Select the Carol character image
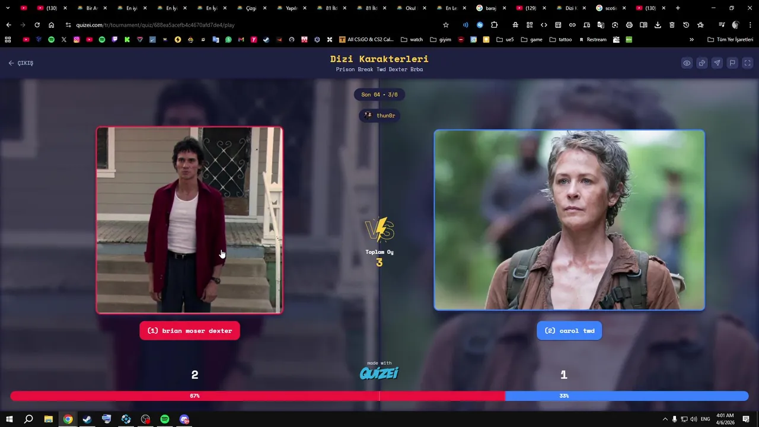Screen dimensions: 759x427 (x=569, y=220)
